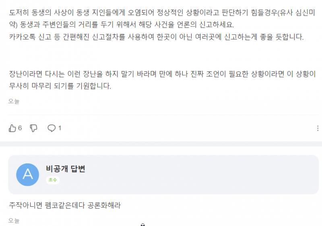Click the line '무사히 마무리 되기를 기원합니다.'

pos(60,86)
